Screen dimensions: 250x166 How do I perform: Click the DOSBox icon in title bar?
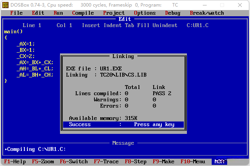tap(5, 5)
